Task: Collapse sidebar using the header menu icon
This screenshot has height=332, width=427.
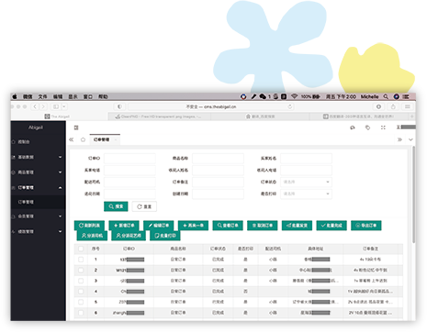Action: tap(76, 127)
